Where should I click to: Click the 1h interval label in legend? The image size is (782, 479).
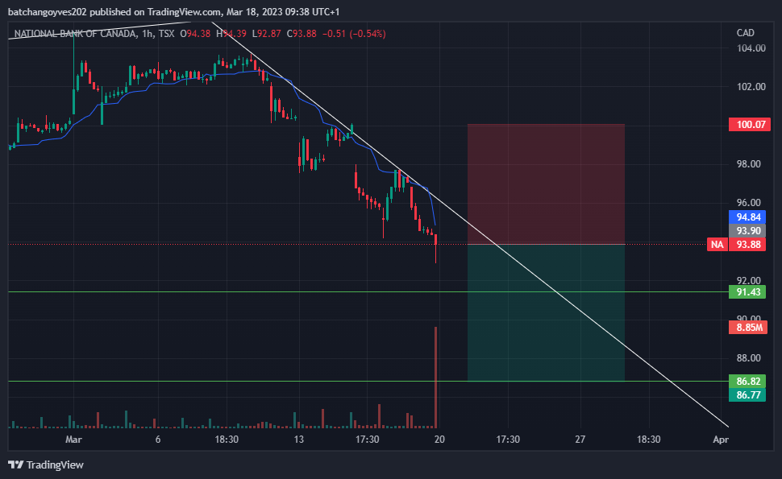click(x=148, y=34)
